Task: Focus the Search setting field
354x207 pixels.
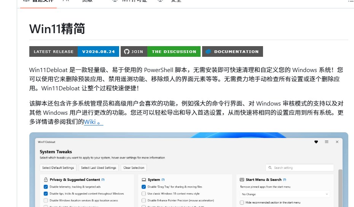Action: [300, 168]
